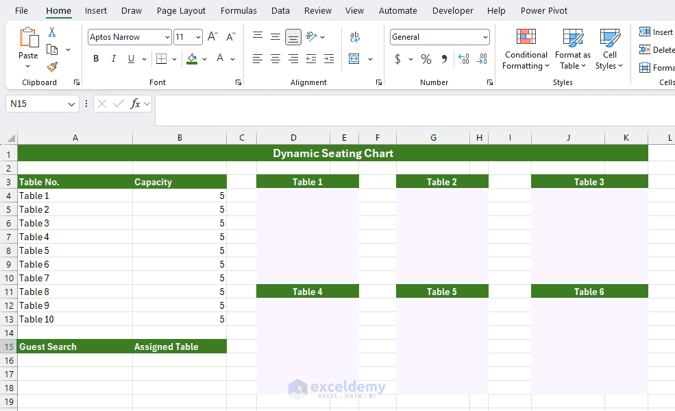The height and width of the screenshot is (411, 675).
Task: Click inside the formula bar
Action: pos(415,110)
